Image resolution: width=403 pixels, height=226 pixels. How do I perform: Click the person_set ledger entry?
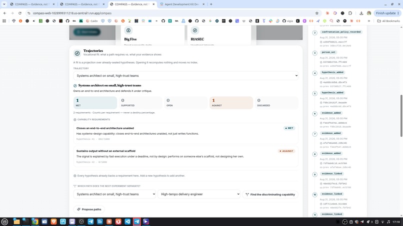[x=328, y=52]
